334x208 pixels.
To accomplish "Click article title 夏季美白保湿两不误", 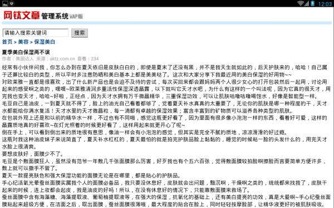I will click(26, 52).
